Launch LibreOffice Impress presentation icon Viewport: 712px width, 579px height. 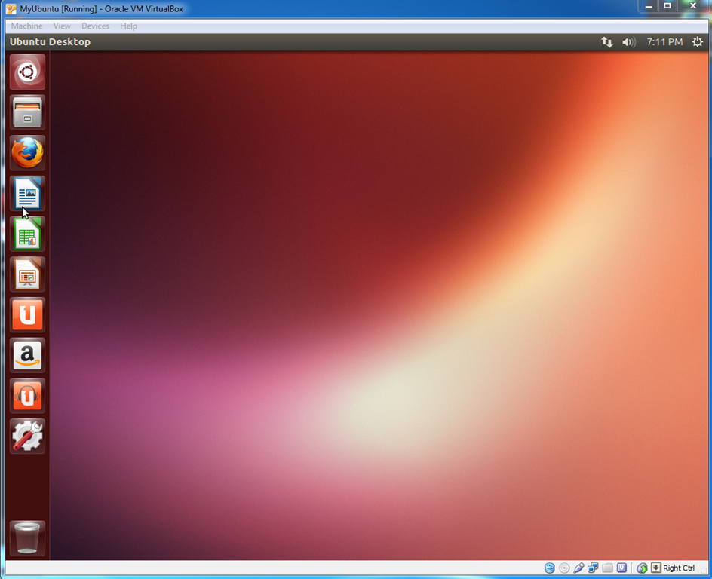click(x=27, y=274)
